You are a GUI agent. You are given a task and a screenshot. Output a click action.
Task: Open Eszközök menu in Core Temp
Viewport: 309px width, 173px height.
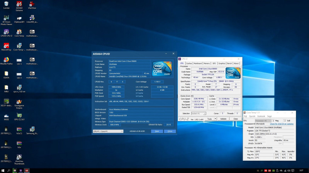tap(261, 116)
